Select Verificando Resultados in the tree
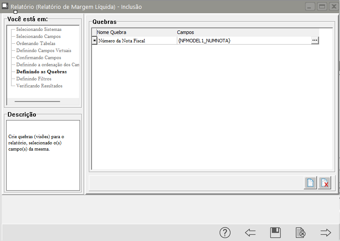This screenshot has height=241, width=340. 39,86
